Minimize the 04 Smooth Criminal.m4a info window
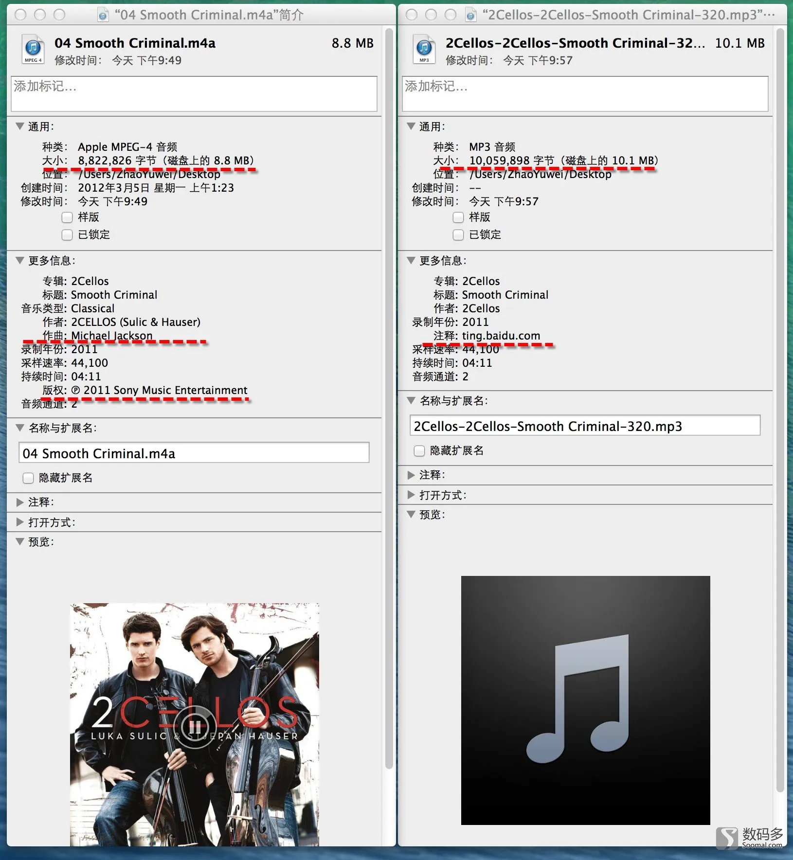Image resolution: width=793 pixels, height=860 pixels. tap(40, 15)
